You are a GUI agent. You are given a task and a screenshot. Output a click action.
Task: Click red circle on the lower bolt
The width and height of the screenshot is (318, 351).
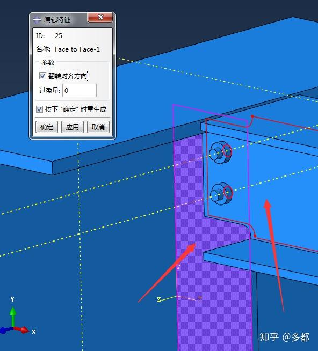[228, 192]
